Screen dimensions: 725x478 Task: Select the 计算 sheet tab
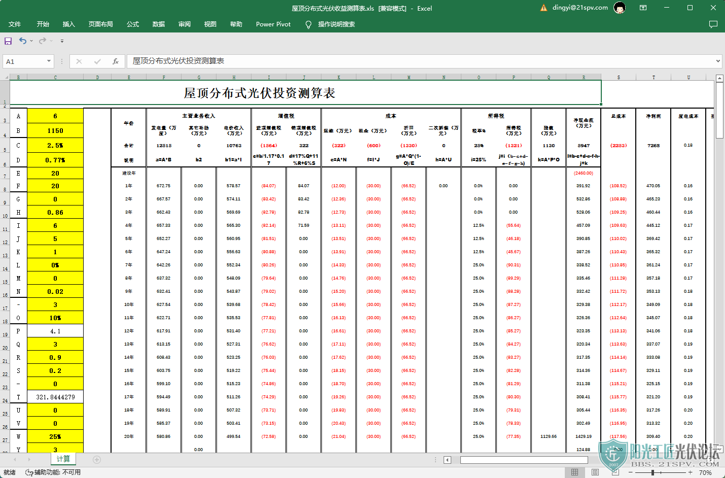[x=63, y=459]
